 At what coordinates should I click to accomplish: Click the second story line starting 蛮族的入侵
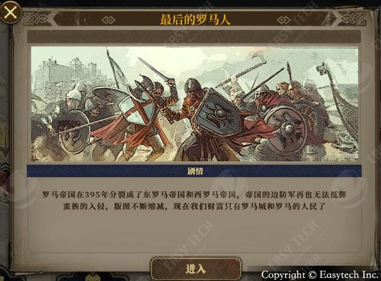point(194,206)
